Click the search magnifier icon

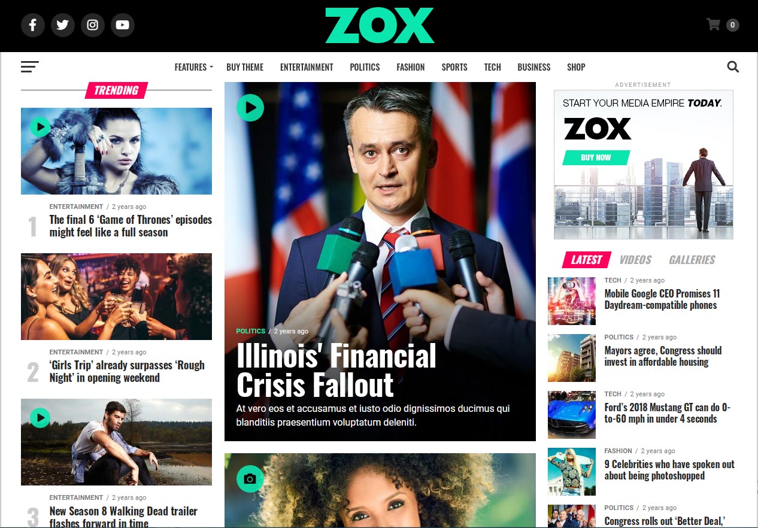point(733,67)
